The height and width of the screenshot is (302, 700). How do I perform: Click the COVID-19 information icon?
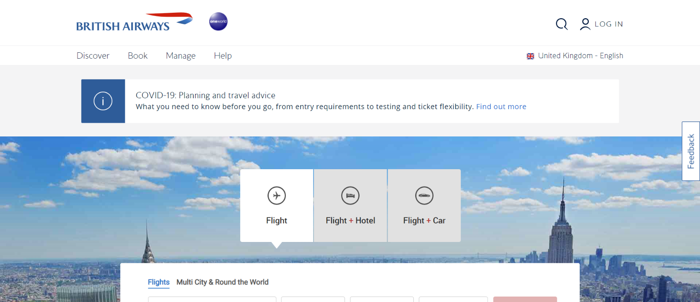(103, 101)
